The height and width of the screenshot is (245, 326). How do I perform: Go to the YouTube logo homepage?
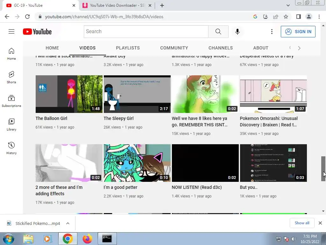pos(37,32)
